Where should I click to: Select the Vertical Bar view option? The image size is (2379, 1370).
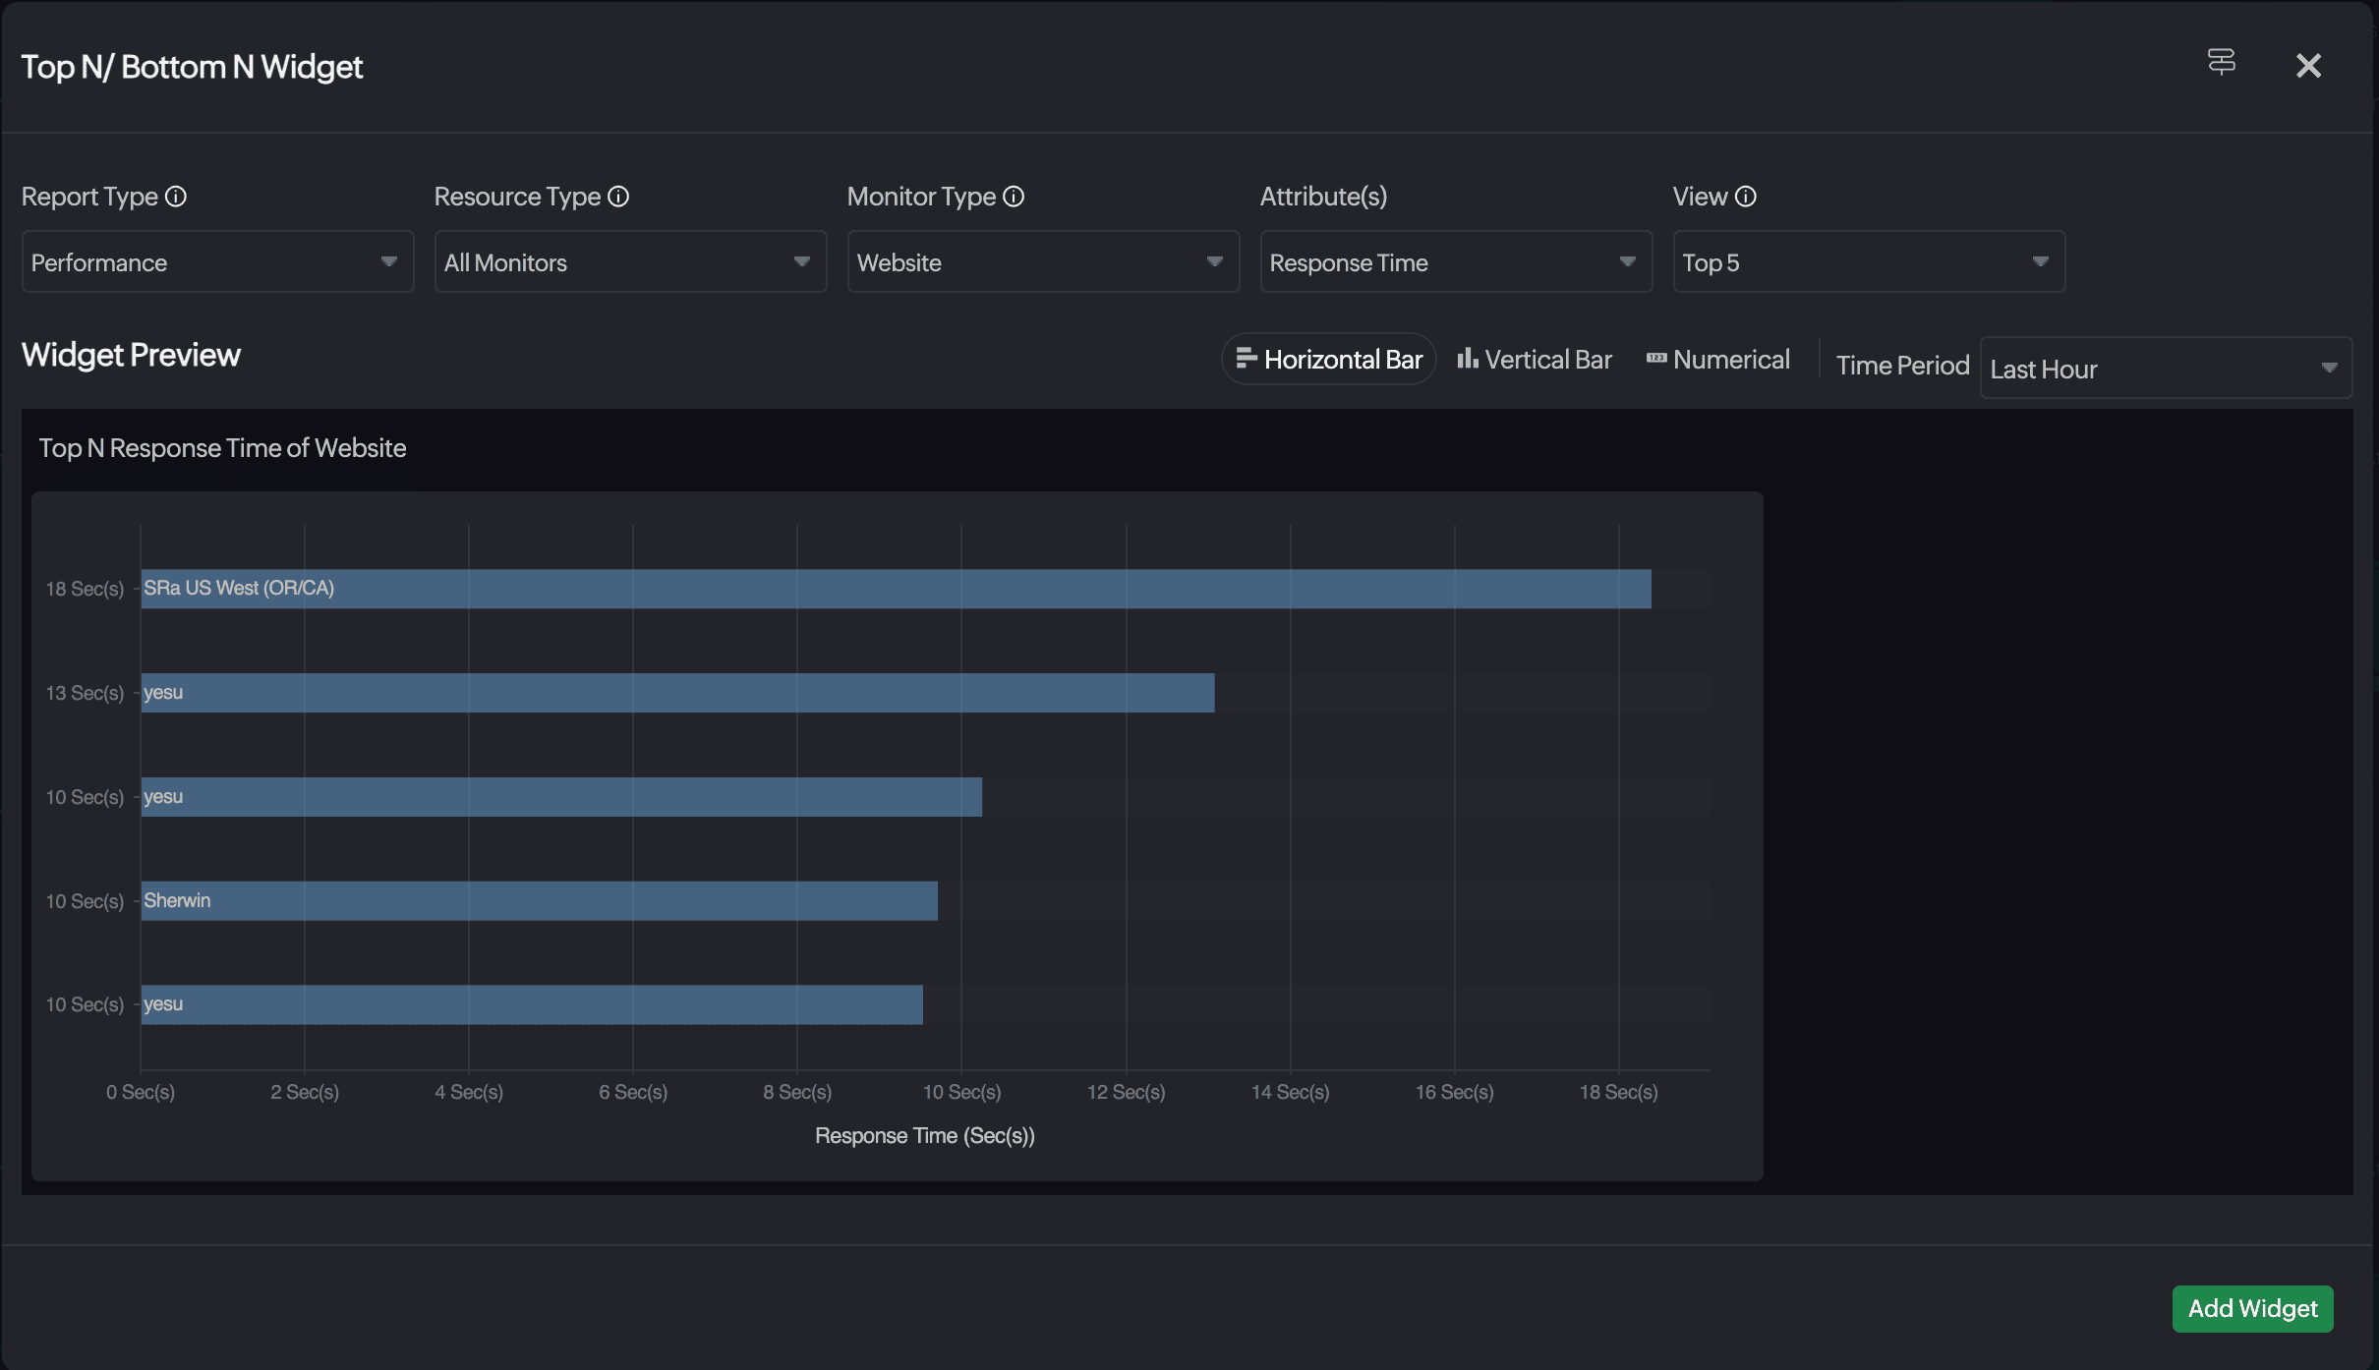tap(1548, 360)
